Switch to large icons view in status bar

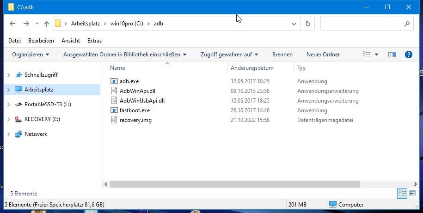point(412,193)
